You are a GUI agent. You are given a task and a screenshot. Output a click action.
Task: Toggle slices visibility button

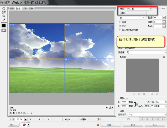[x=4, y=30]
